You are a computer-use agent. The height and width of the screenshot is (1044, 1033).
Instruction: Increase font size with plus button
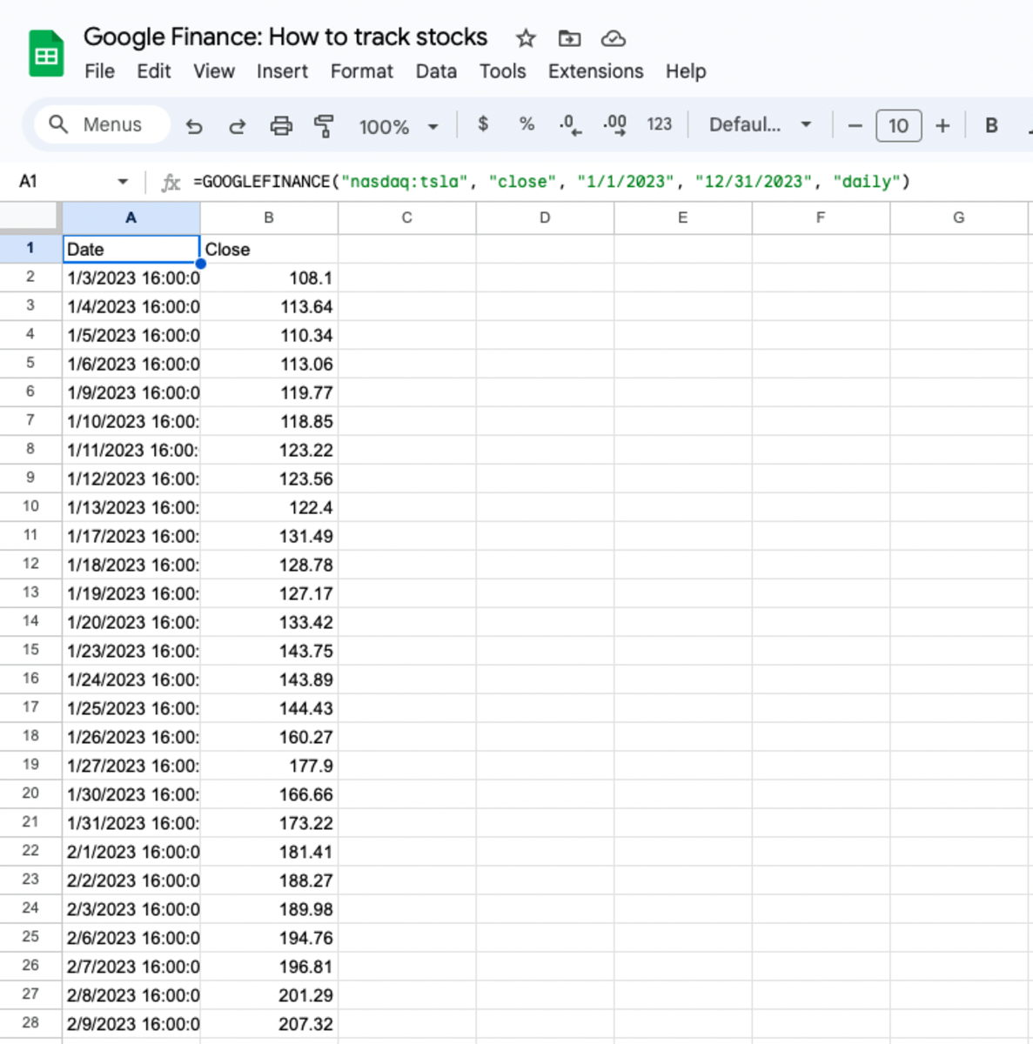pyautogui.click(x=942, y=125)
